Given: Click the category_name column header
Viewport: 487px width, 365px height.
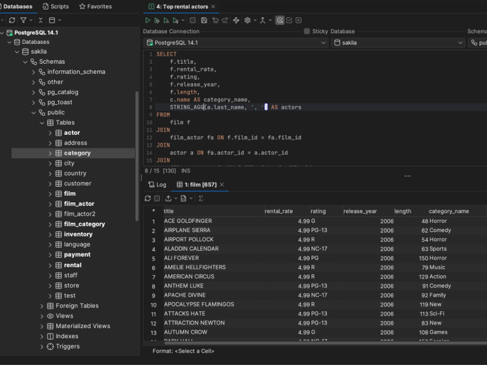Looking at the screenshot, I should coord(457,211).
